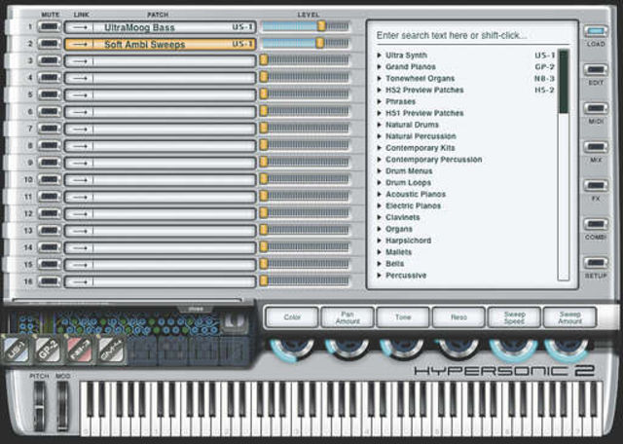Open the Mix page

click(596, 147)
